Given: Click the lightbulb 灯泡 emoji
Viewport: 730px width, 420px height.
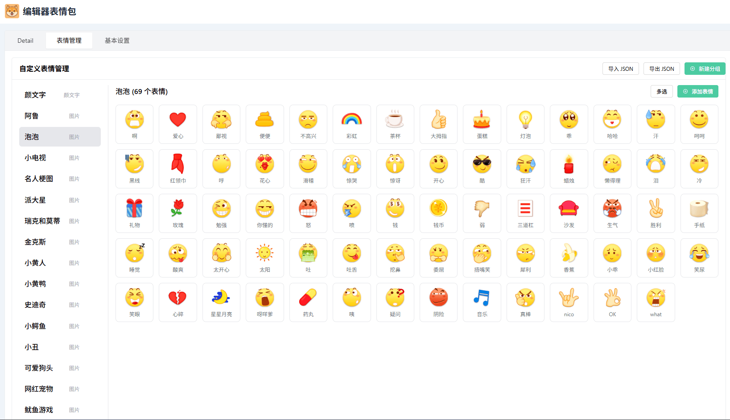Looking at the screenshot, I should pyautogui.click(x=525, y=124).
